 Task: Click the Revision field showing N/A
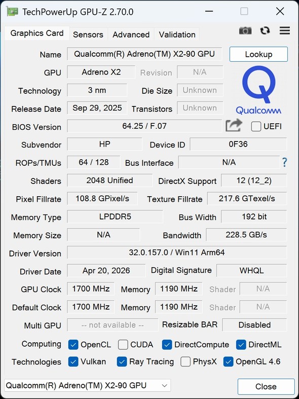pyautogui.click(x=200, y=72)
